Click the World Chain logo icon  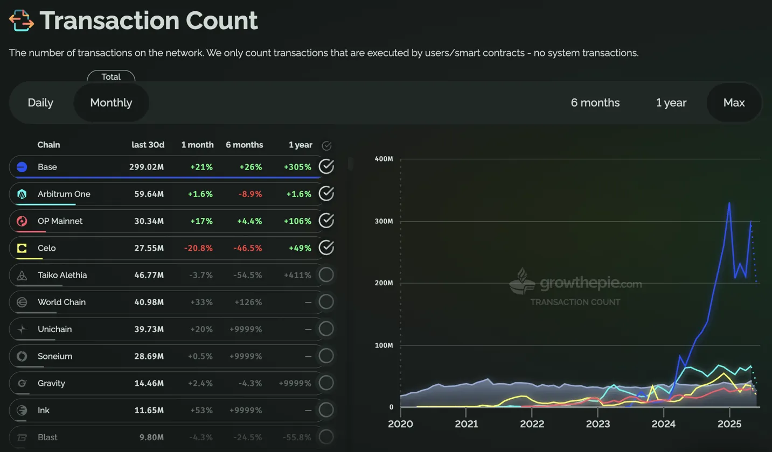coord(22,302)
